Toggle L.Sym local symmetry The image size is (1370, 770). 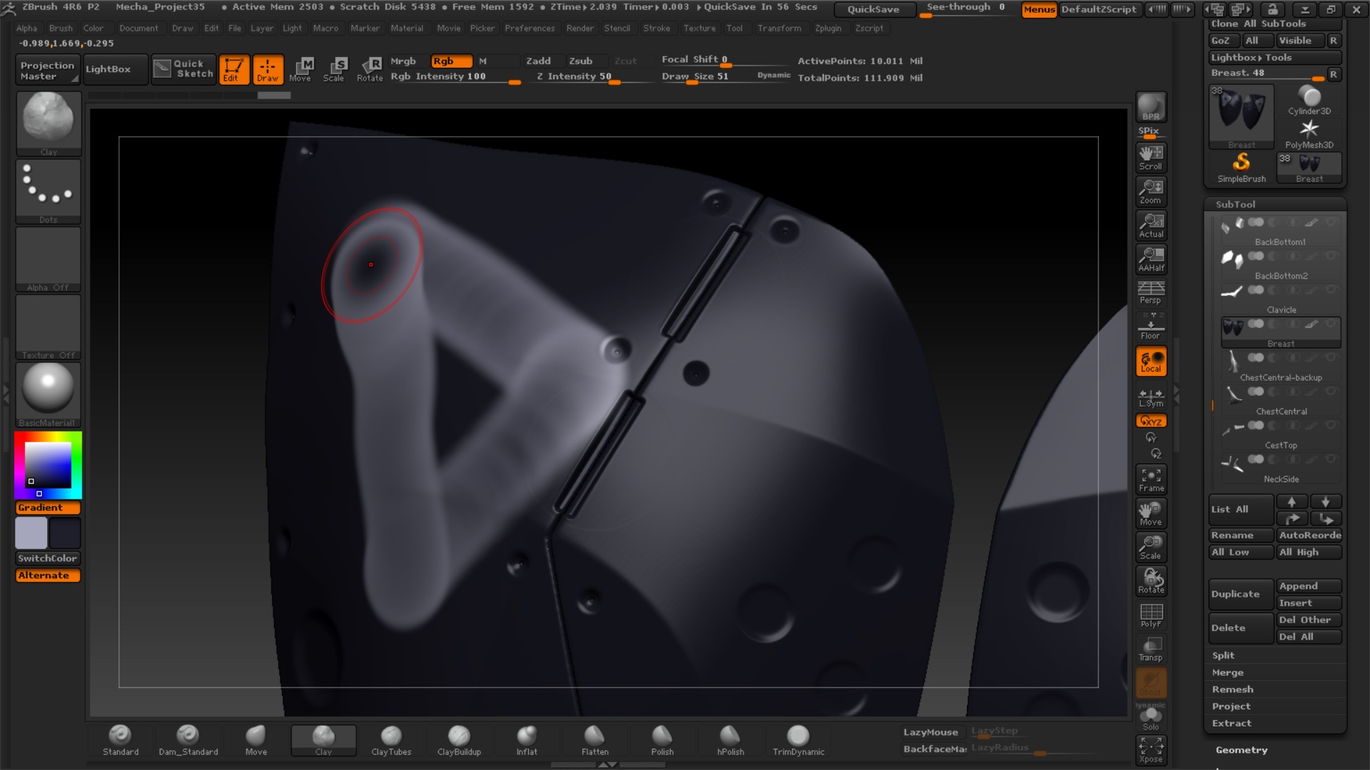tap(1151, 397)
